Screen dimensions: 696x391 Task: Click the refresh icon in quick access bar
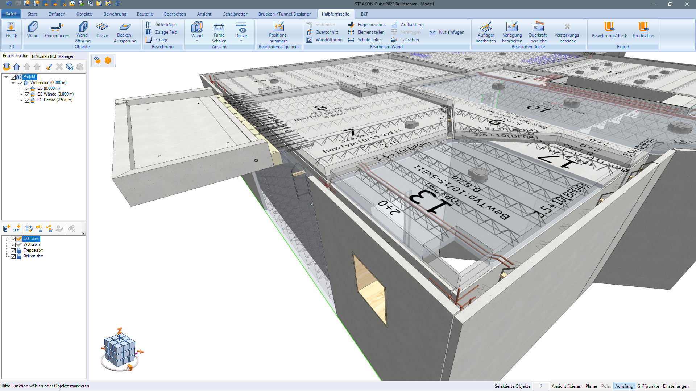tap(117, 4)
